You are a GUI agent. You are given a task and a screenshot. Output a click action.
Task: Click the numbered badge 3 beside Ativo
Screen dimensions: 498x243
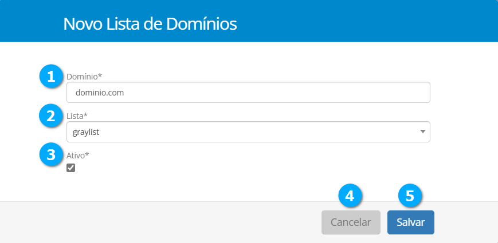[52, 155]
